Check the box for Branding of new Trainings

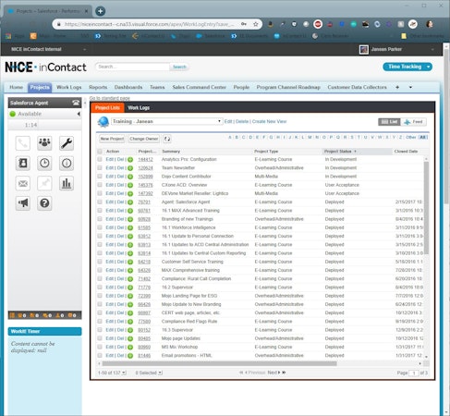coord(100,219)
